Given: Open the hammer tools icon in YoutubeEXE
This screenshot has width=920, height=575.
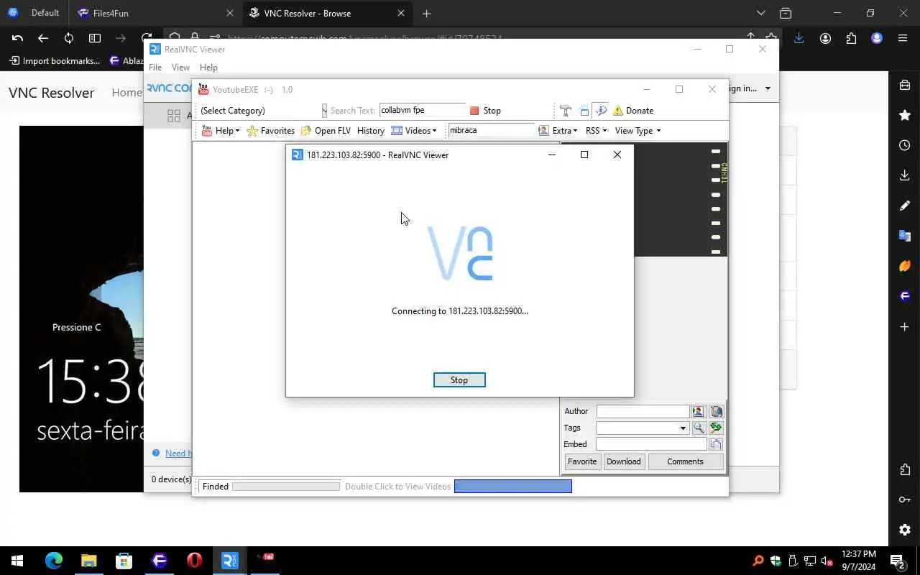Looking at the screenshot, I should (565, 111).
